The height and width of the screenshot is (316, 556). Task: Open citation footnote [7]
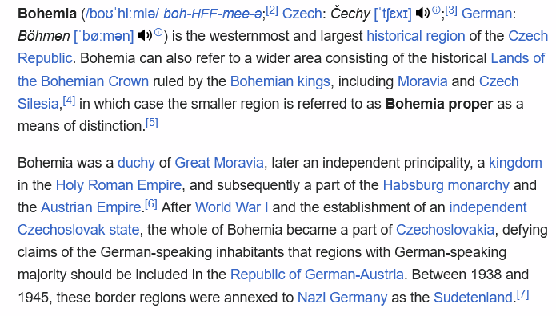[522, 294]
